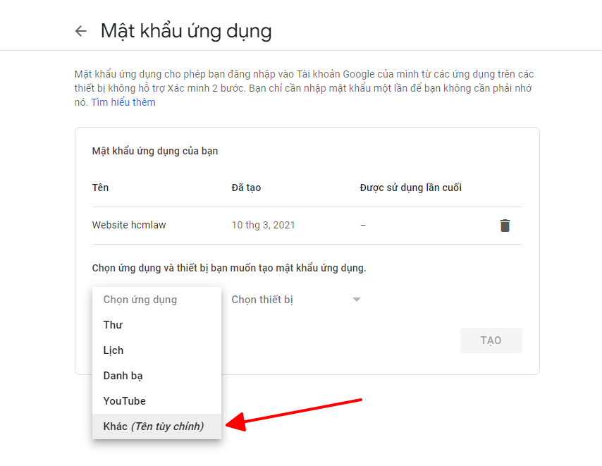Viewport: 602px width, 466px height.
Task: Choose Lịch in the dropdown menu
Action: point(156,350)
